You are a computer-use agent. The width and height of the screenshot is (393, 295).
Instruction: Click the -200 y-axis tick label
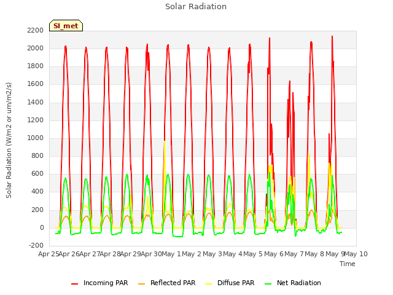point(36,246)
